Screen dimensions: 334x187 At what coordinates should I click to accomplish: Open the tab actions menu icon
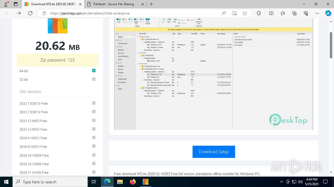tap(16, 4)
